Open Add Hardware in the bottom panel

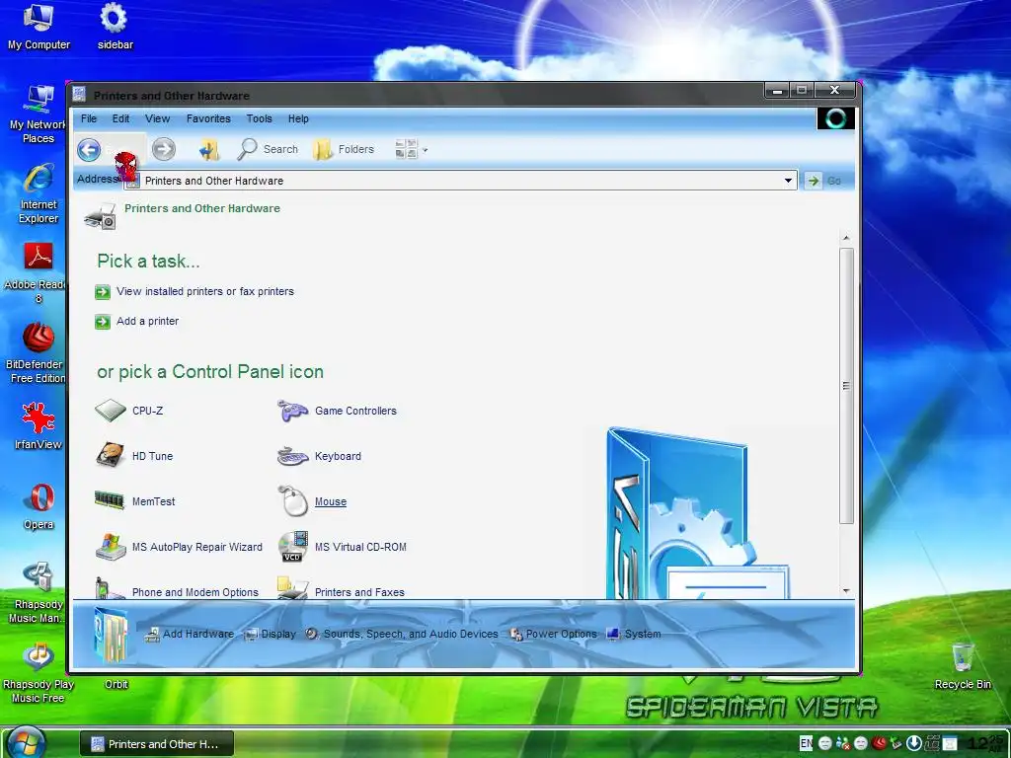[x=190, y=635]
